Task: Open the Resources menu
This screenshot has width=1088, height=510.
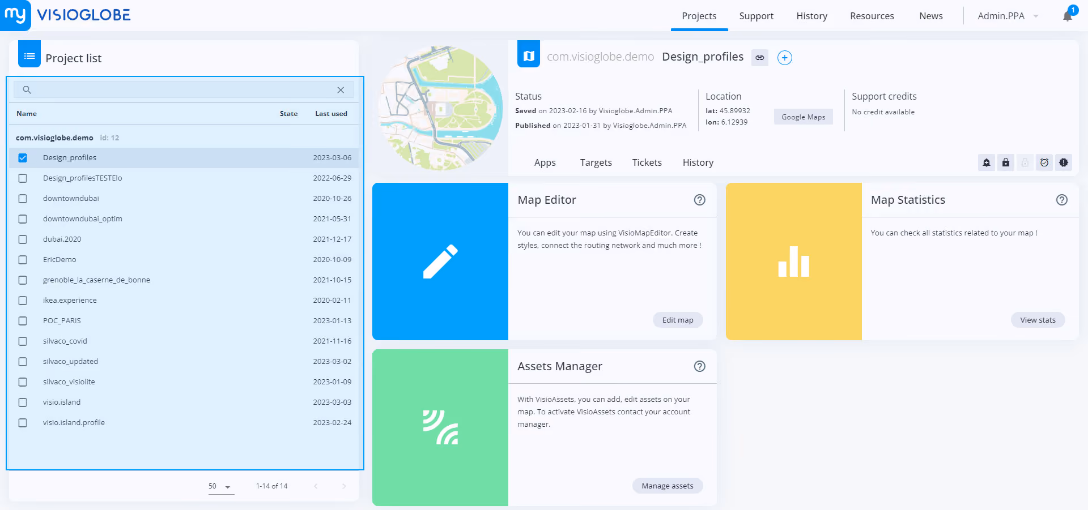Action: pos(872,16)
